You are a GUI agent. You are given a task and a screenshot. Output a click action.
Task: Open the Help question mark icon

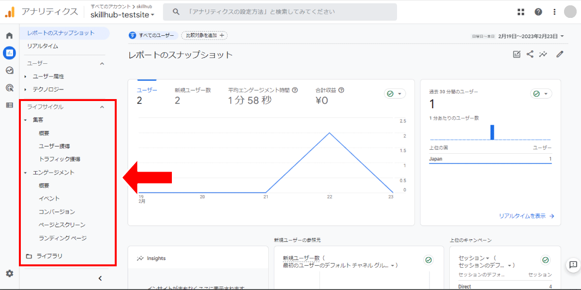point(538,12)
